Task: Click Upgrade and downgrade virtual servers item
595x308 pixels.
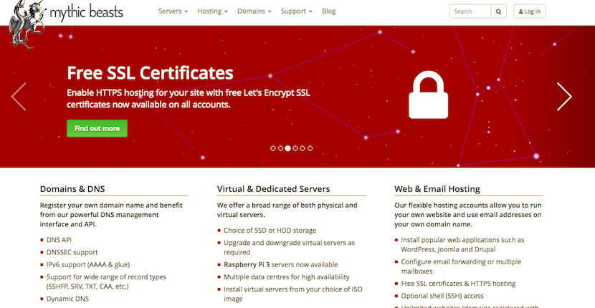Action: click(289, 247)
